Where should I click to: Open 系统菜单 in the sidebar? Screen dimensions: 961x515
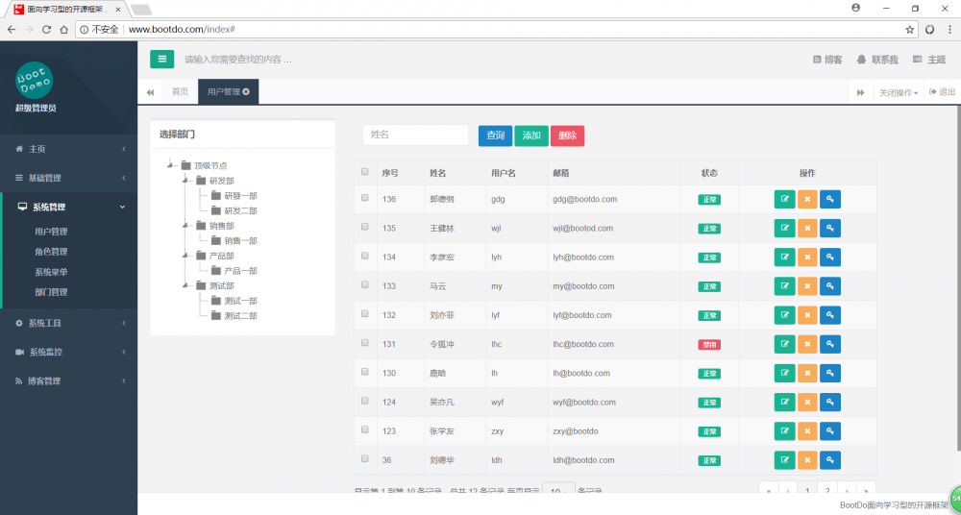pos(52,272)
